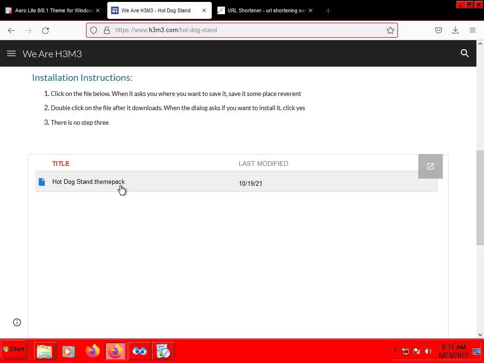
Task: Open the installer disc taskbar icon
Action: click(163, 351)
